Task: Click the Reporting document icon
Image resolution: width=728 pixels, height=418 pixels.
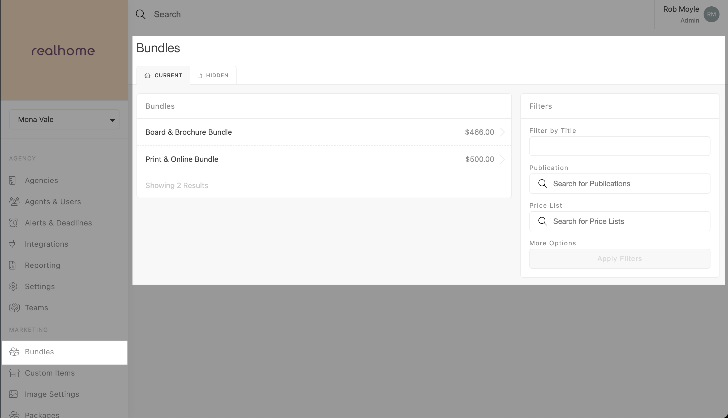Action: pyautogui.click(x=12, y=265)
